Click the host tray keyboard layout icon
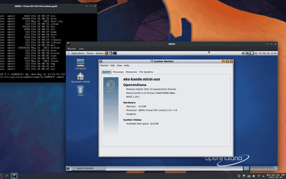 [x=249, y=176]
